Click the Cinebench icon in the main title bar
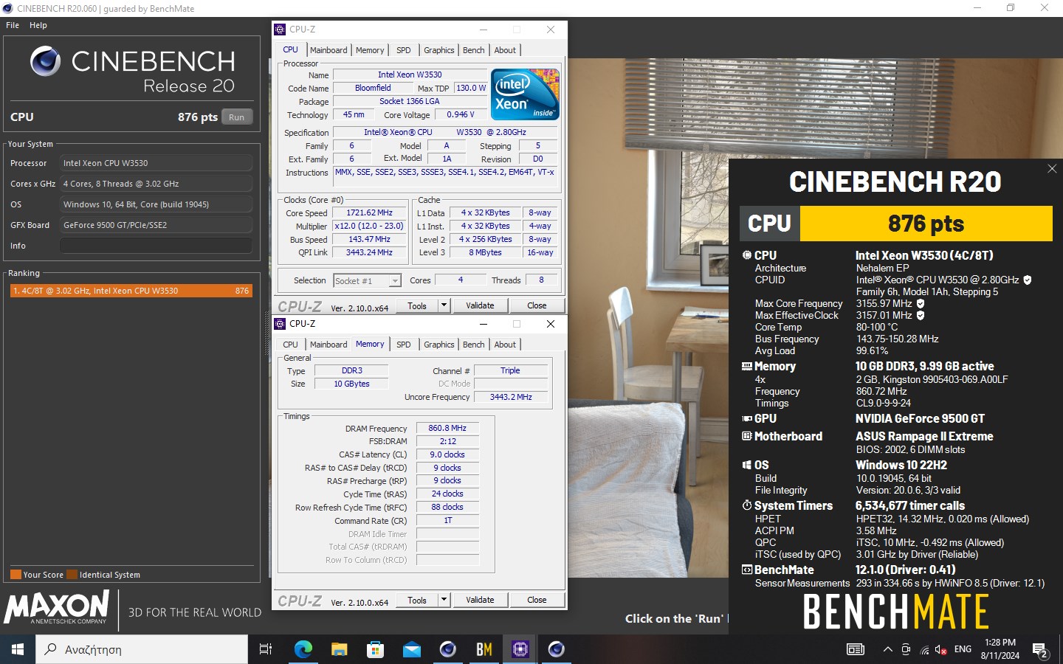 pyautogui.click(x=8, y=8)
